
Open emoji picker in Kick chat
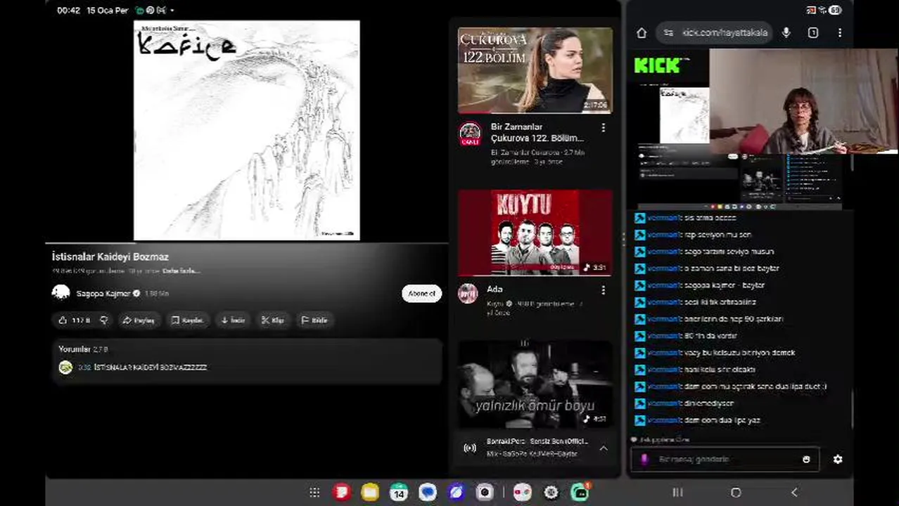click(x=806, y=459)
